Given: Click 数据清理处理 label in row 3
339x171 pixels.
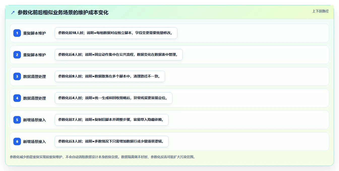Looking at the screenshot, I should coord(35,76).
